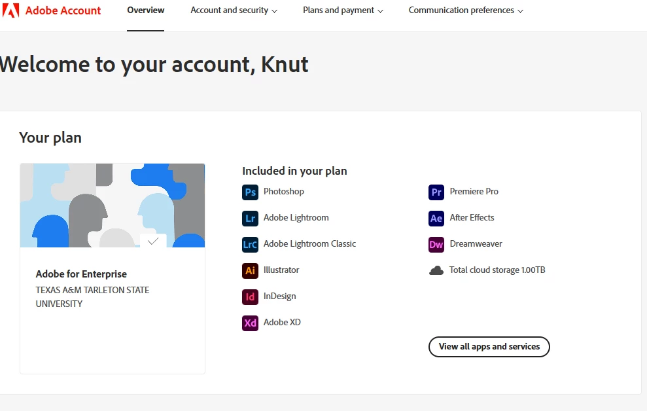Click the Premiere Pro Pr icon
The height and width of the screenshot is (411, 647).
(x=436, y=192)
